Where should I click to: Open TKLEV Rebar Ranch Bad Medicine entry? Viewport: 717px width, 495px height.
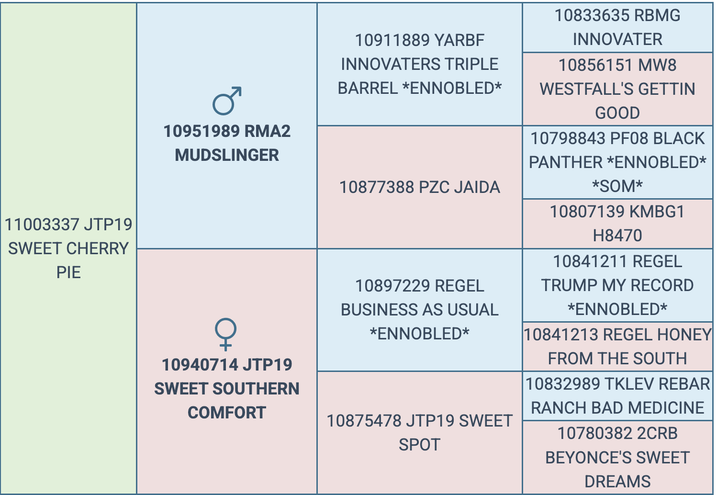617,396
